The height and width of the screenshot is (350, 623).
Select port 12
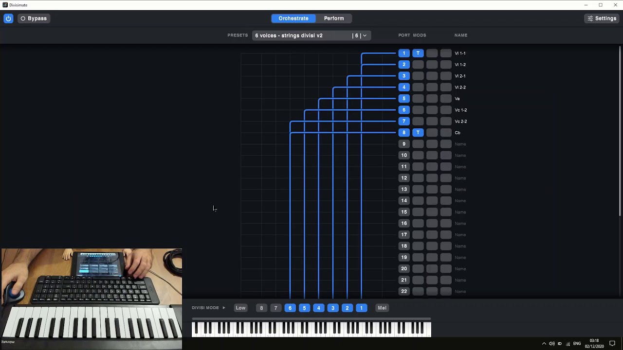click(x=404, y=178)
